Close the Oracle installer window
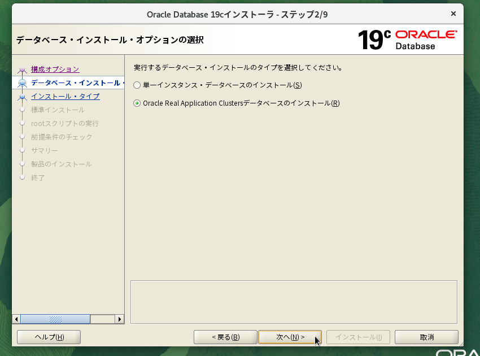The width and height of the screenshot is (480, 356). tap(453, 14)
